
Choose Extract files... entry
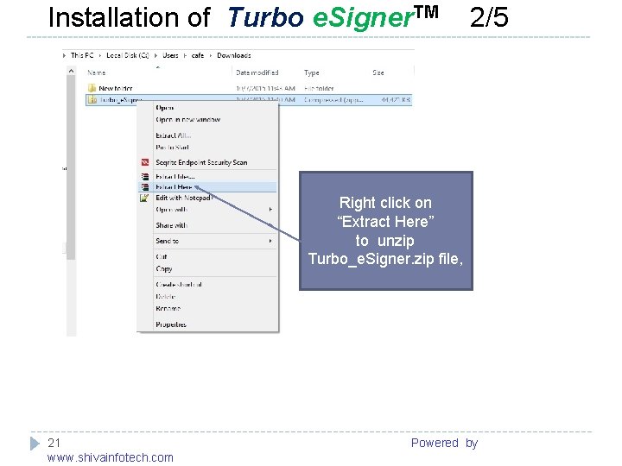tap(175, 177)
